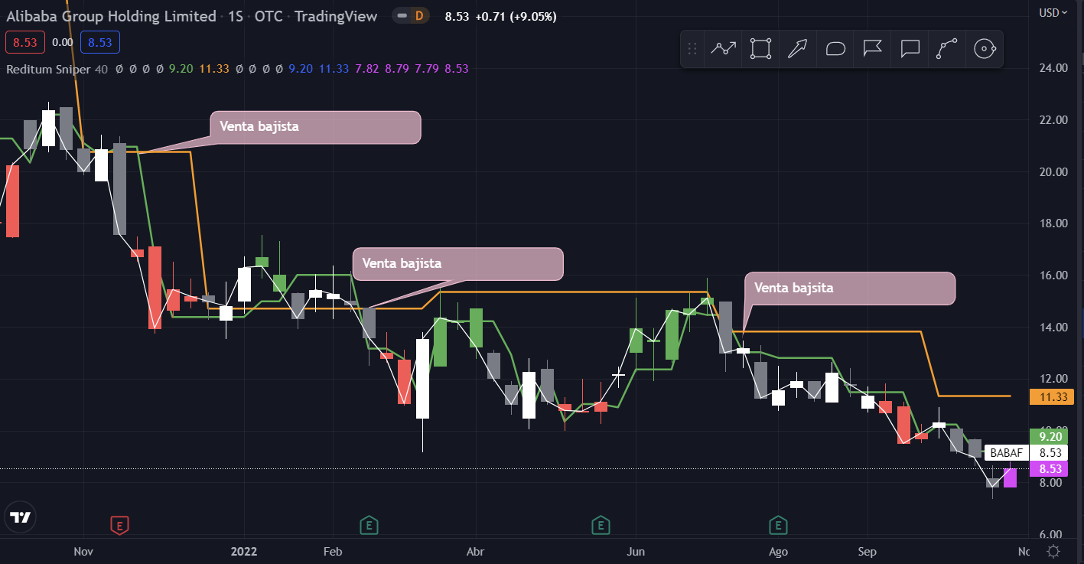Select the Reditum Sniper indicator legend
1084x564 pixels.
click(49, 69)
